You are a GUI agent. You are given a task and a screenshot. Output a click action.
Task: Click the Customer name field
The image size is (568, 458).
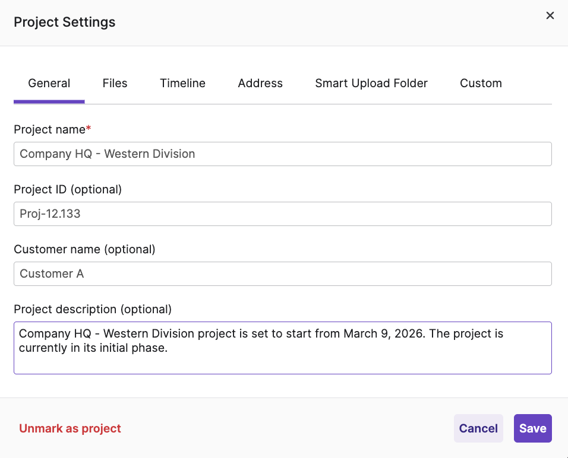[282, 273]
